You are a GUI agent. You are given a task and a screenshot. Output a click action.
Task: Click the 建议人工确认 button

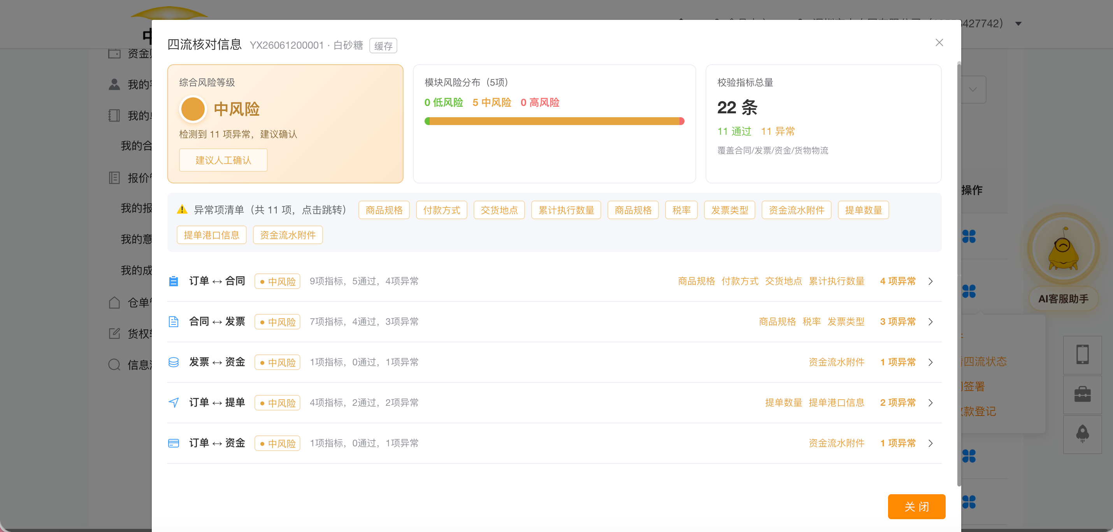click(223, 160)
